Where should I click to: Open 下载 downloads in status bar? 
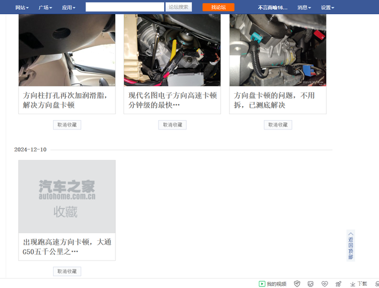pyautogui.click(x=358, y=284)
